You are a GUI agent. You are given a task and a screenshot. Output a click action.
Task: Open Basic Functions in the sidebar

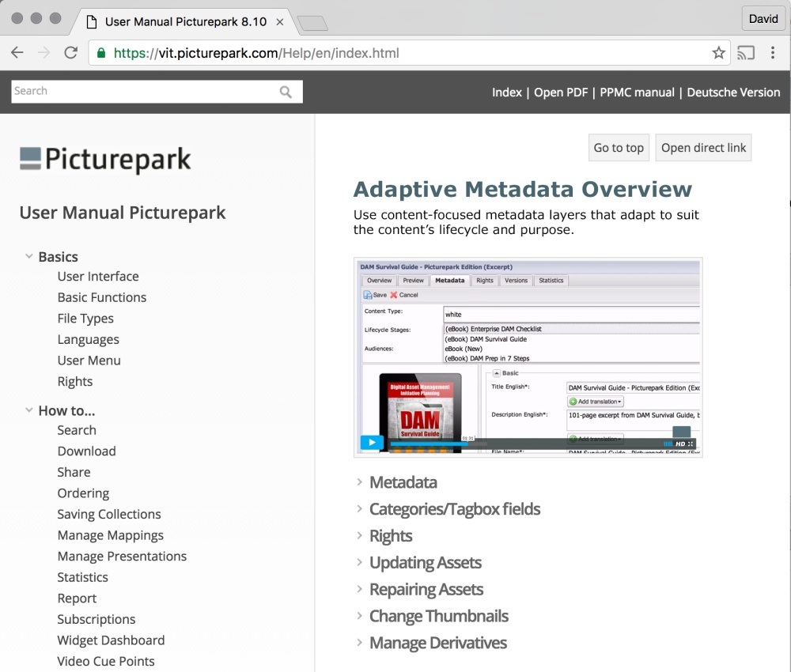coord(102,297)
